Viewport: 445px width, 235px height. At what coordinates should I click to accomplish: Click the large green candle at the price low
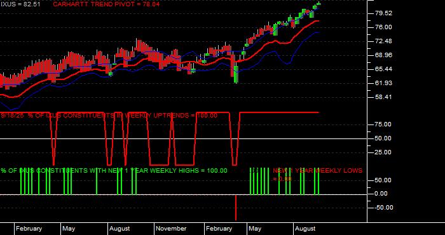pos(236,74)
